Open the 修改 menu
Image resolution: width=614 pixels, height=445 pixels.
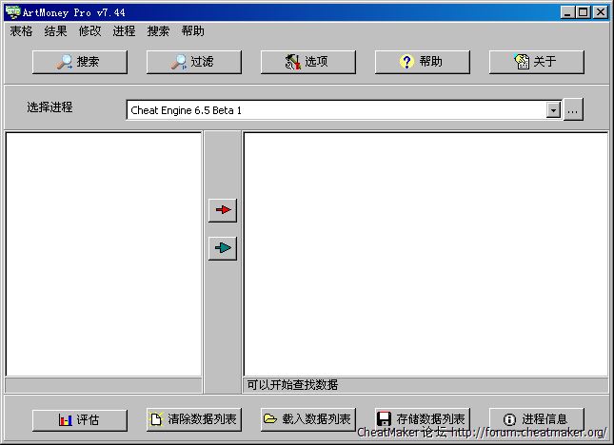pos(89,30)
